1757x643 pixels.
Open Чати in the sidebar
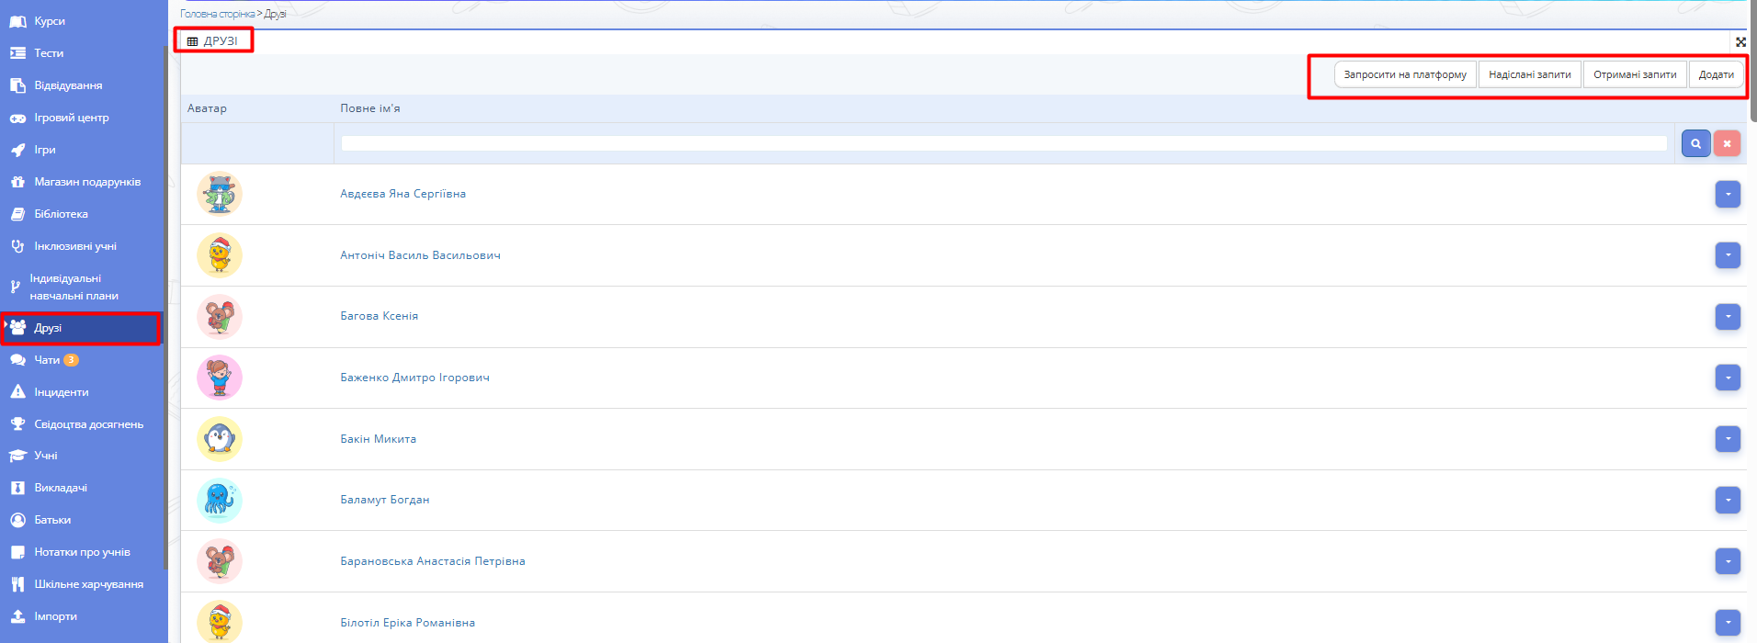(x=47, y=360)
